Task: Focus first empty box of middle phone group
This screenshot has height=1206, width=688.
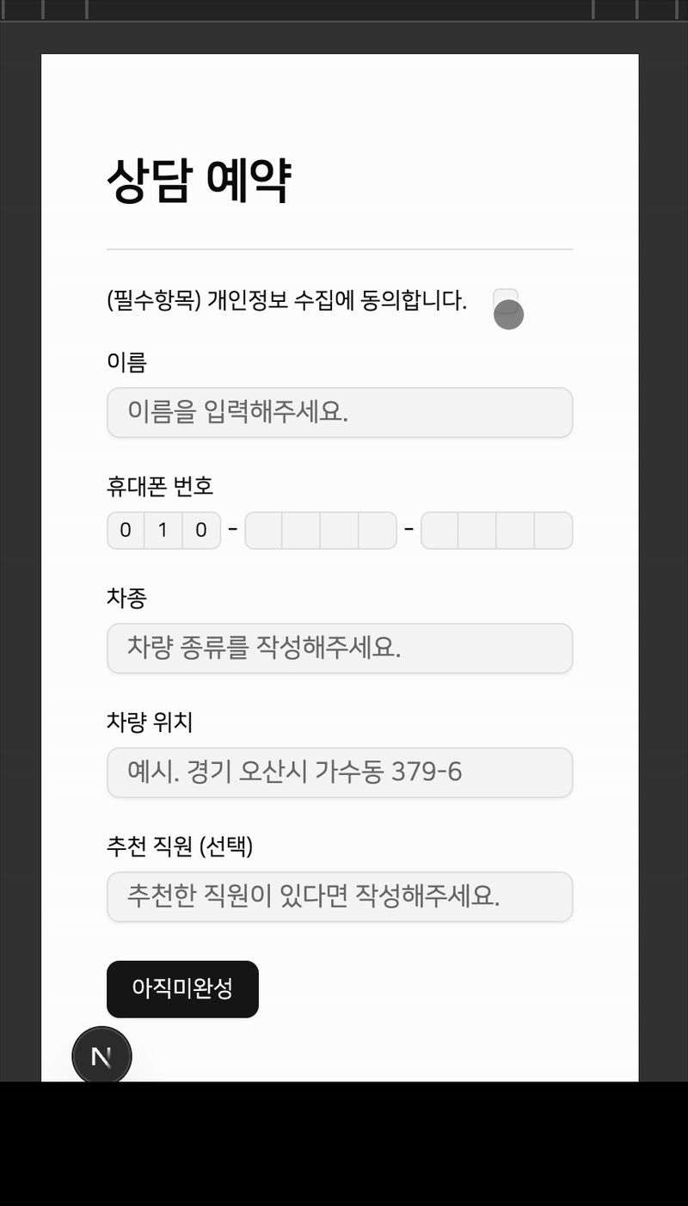Action: pyautogui.click(x=263, y=530)
